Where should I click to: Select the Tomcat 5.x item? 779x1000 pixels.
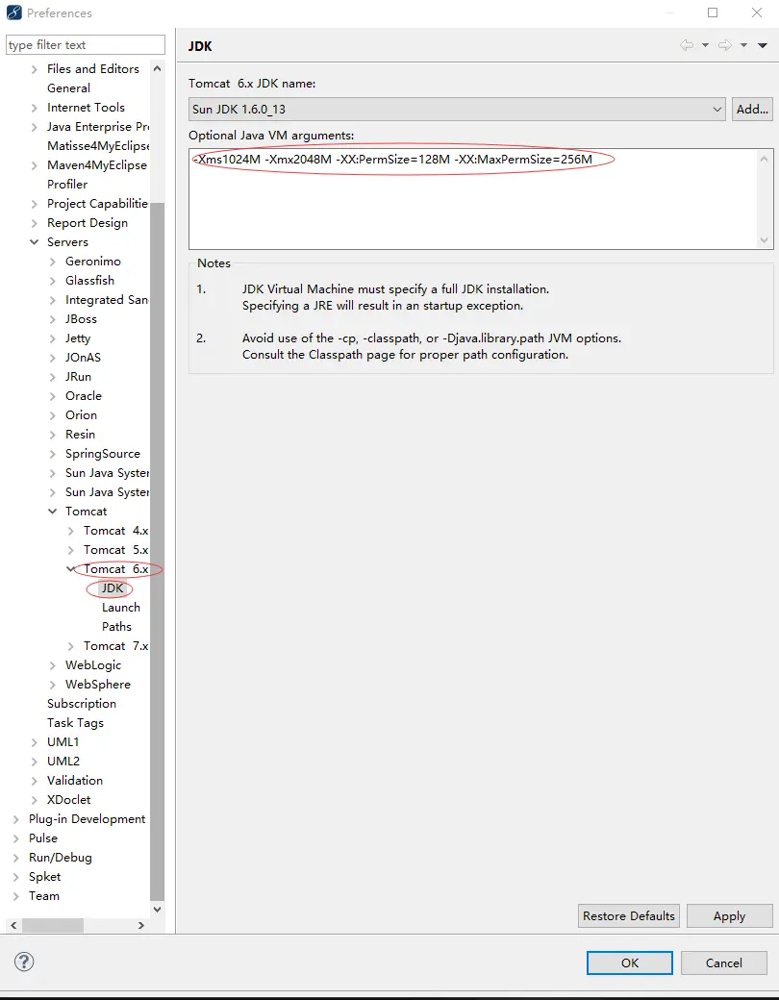pos(115,550)
